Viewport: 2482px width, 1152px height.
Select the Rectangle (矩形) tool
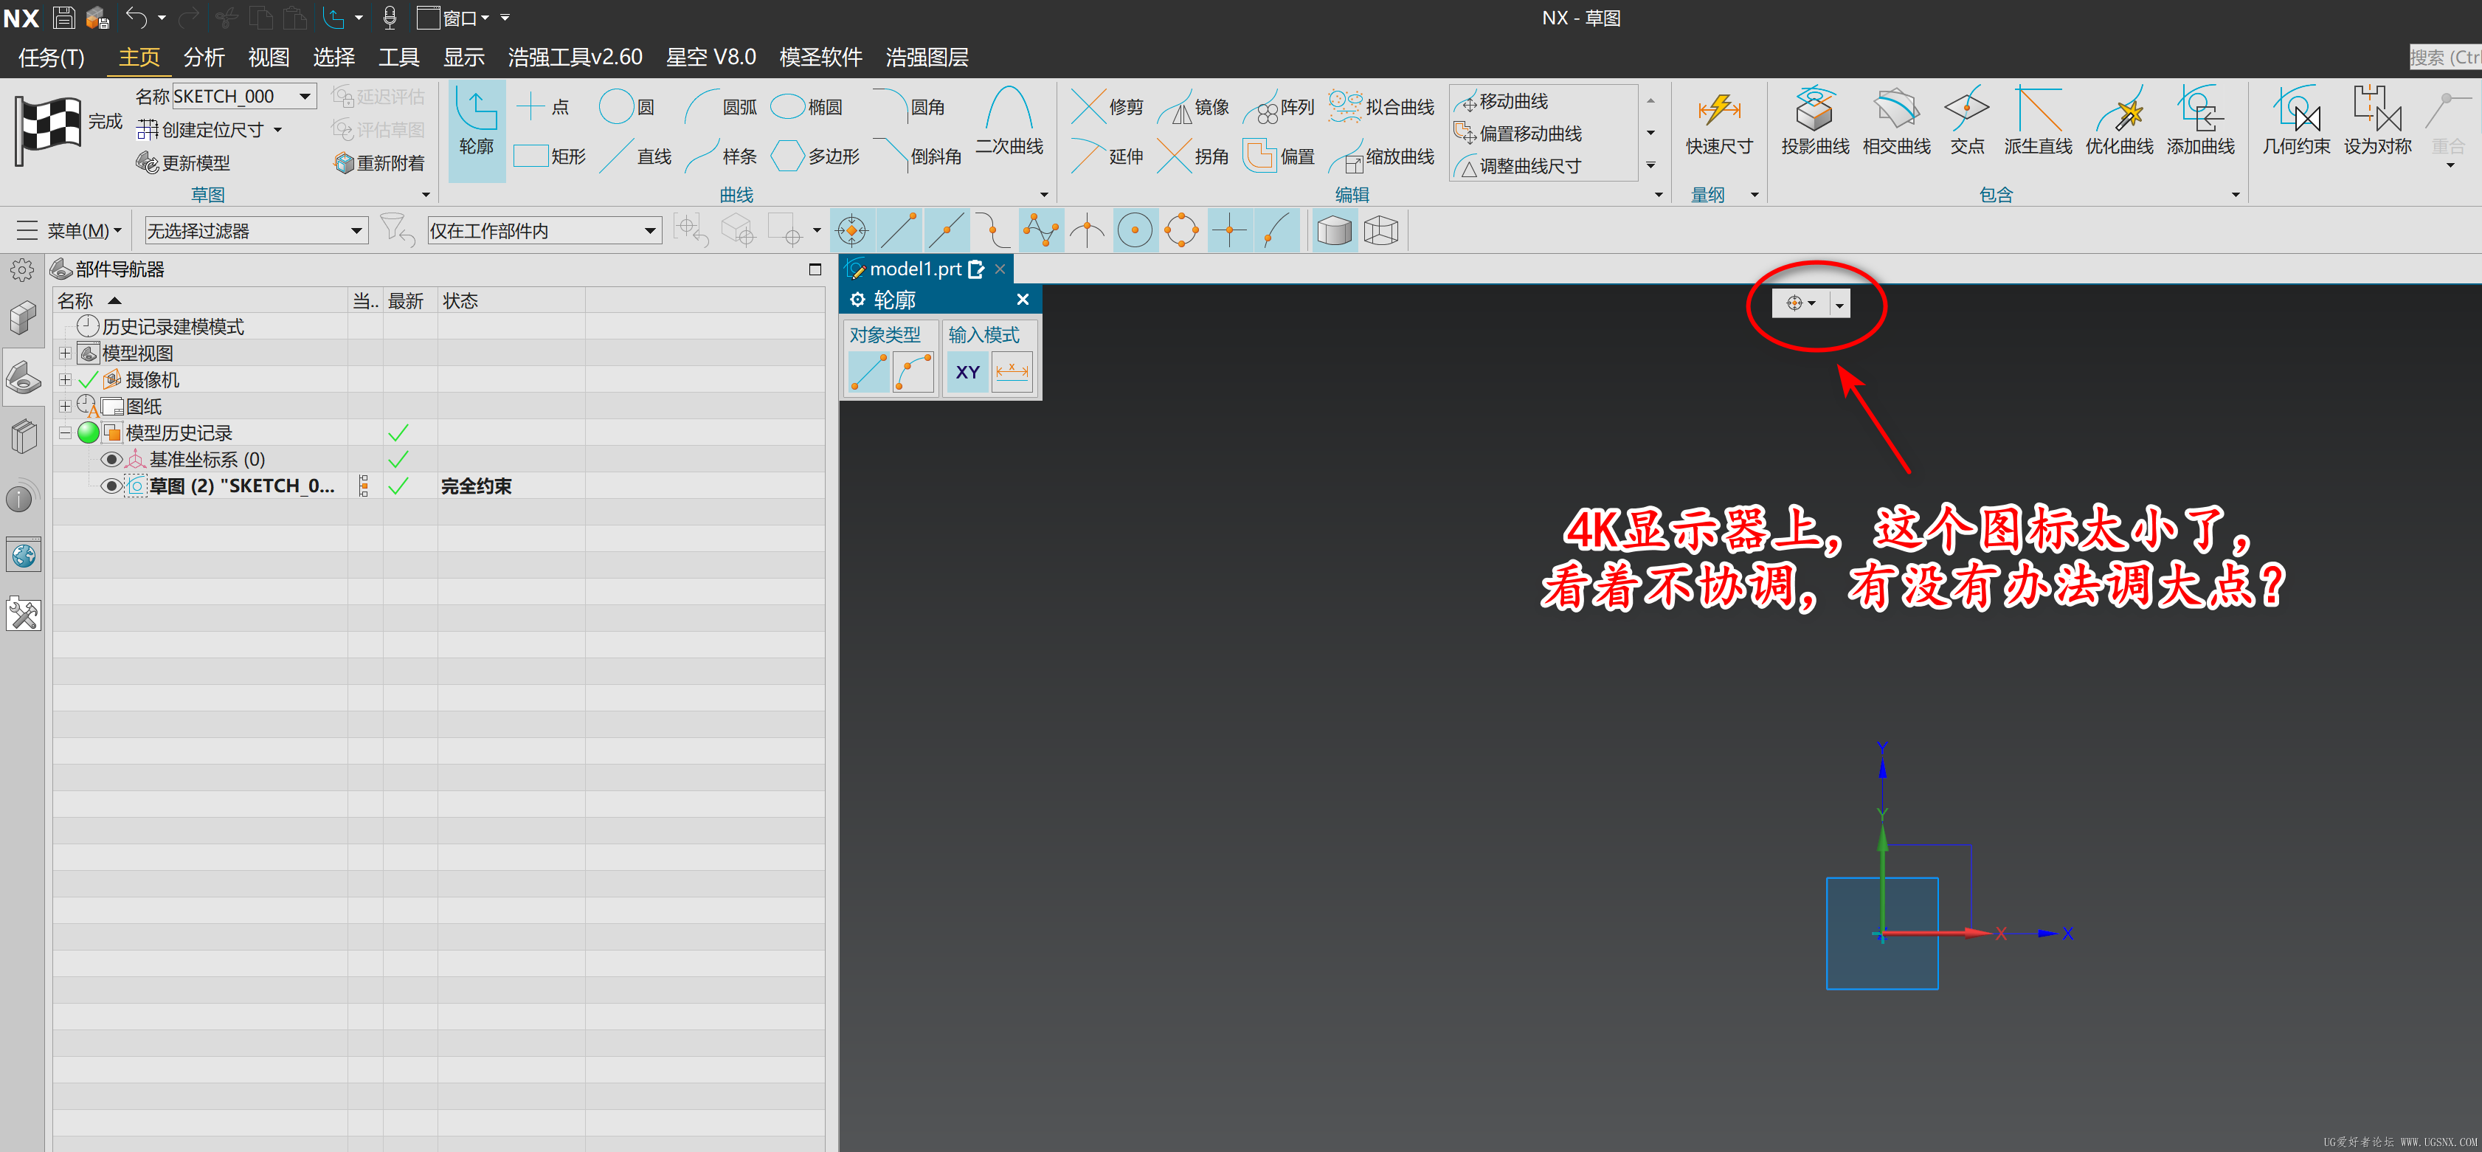pyautogui.click(x=549, y=155)
